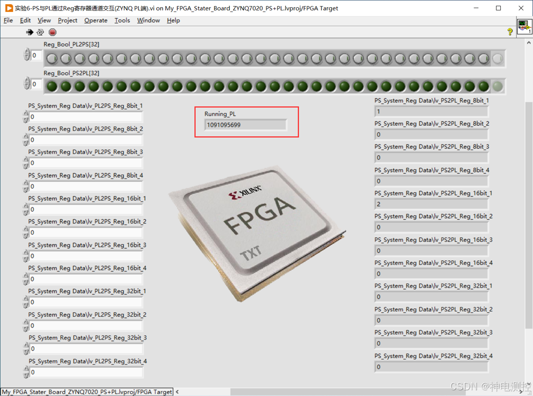Screen dimensions: 533x396
Task: Click the PL2PS_Reg_8bit_3 stepper arrows
Action: [26, 163]
